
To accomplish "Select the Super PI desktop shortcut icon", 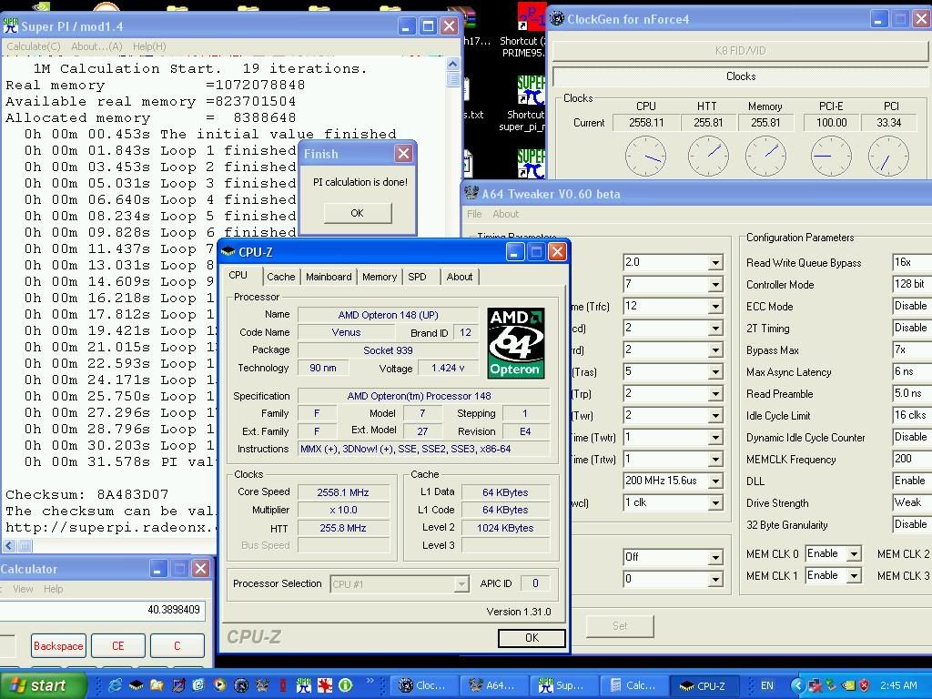I will pyautogui.click(x=531, y=89).
